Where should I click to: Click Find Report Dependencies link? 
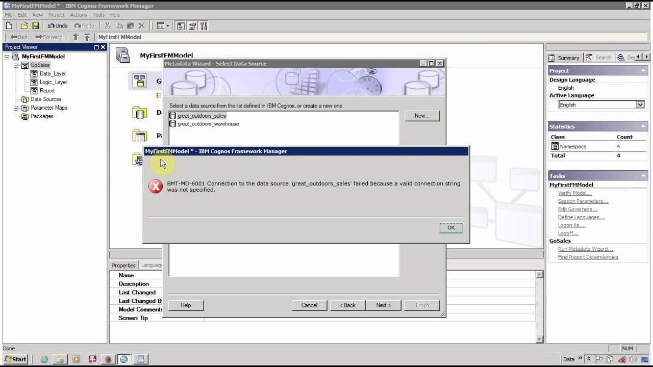click(588, 257)
